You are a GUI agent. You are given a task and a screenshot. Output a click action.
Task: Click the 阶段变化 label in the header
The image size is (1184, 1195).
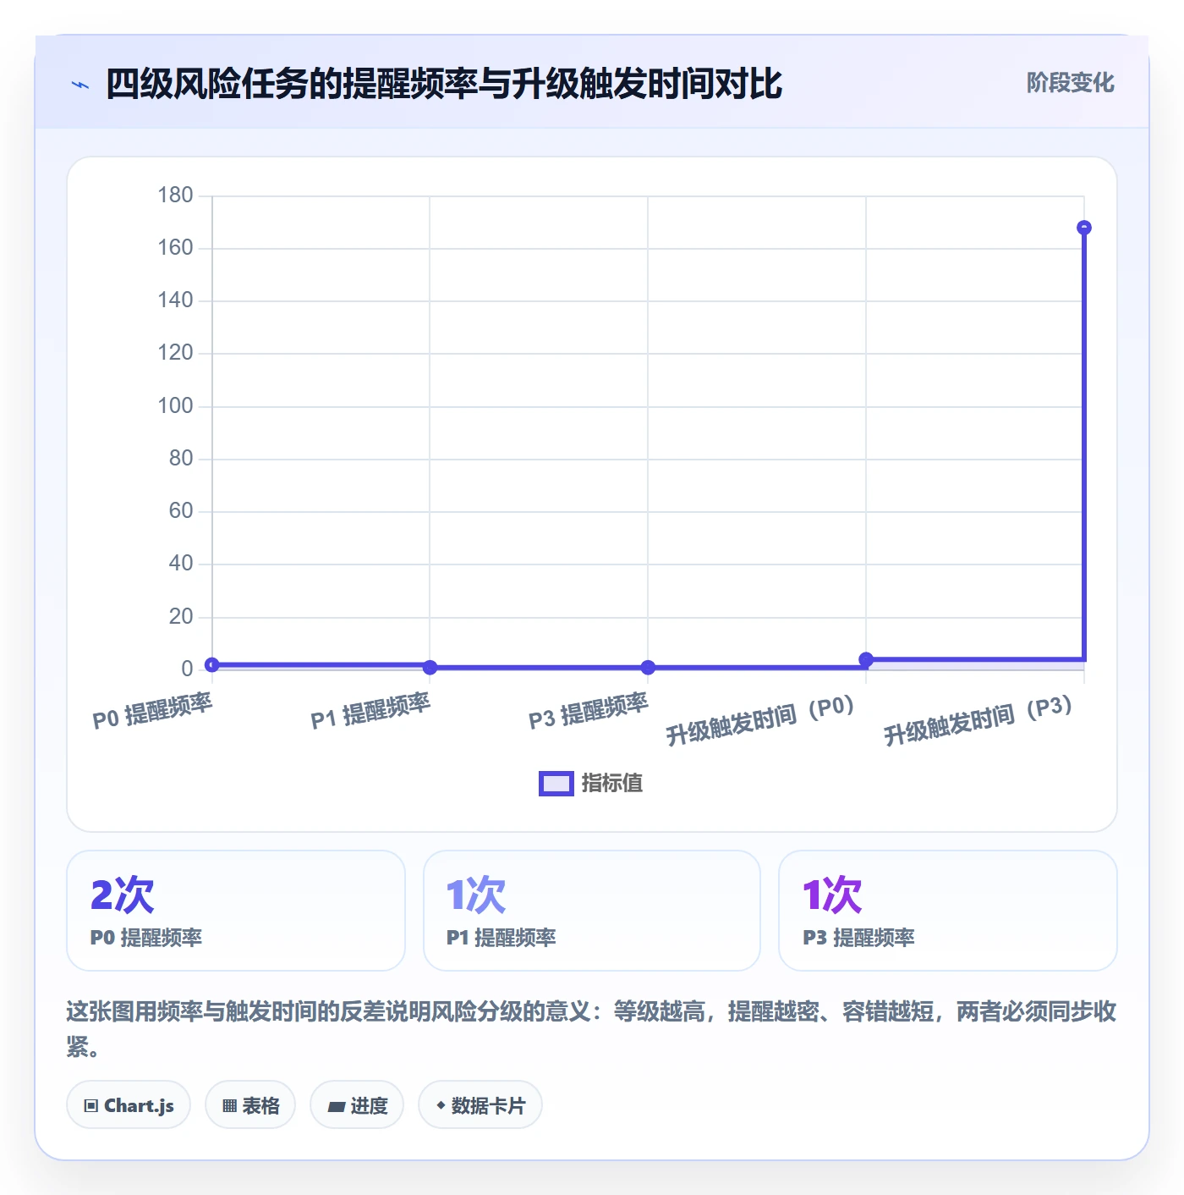[1070, 83]
